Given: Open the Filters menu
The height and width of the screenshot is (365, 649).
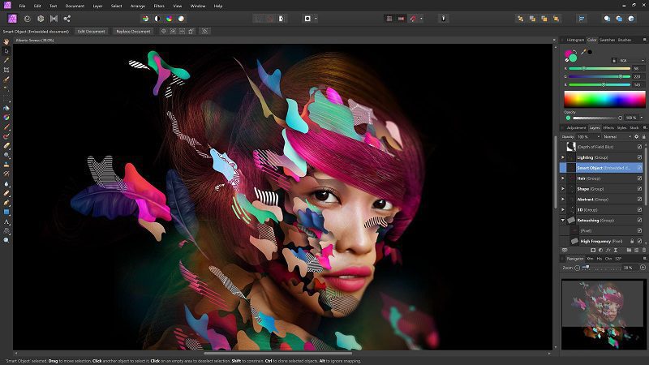Looking at the screenshot, I should point(159,6).
